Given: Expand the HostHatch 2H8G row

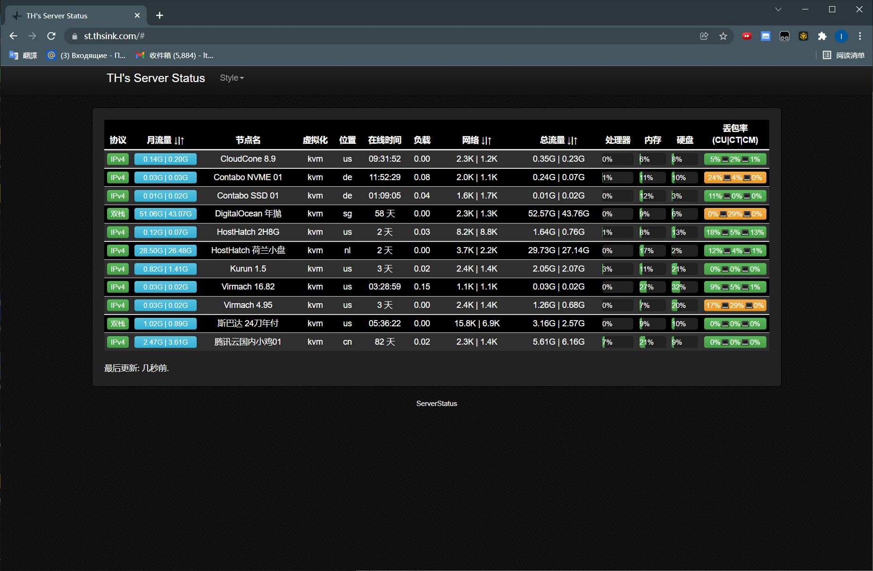Looking at the screenshot, I should coord(436,232).
